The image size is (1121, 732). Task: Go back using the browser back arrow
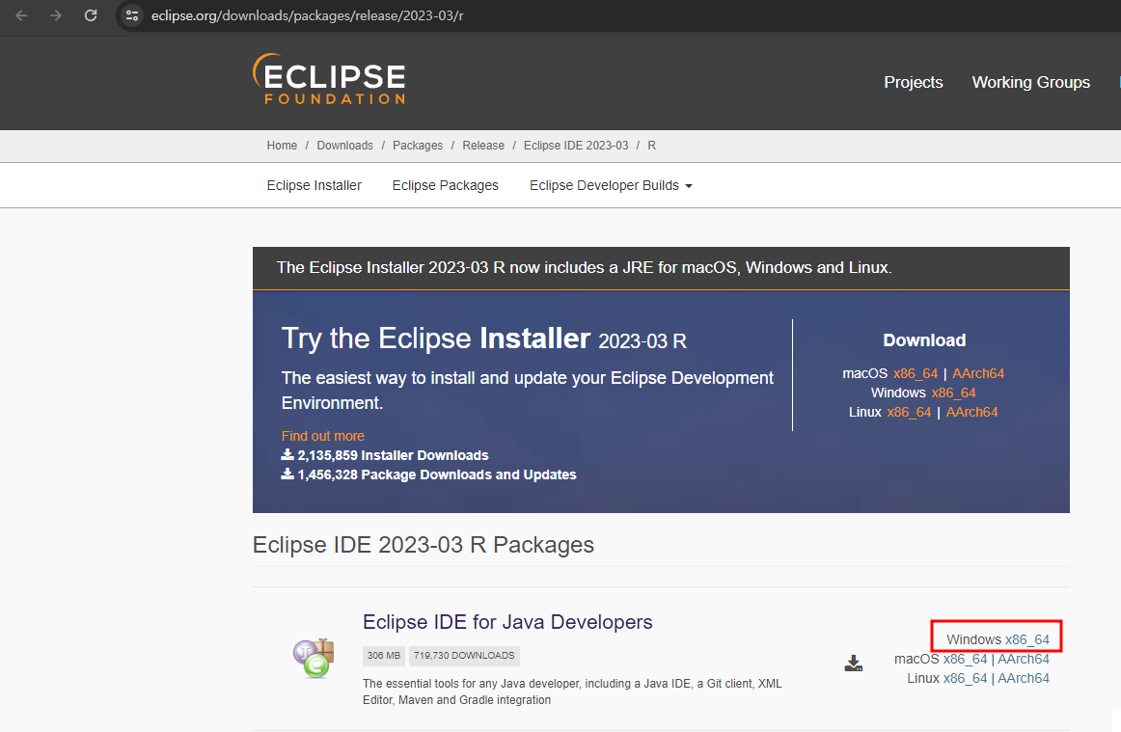click(x=21, y=15)
